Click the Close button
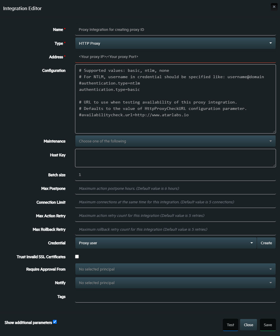Image resolution: width=280 pixels, height=336 pixels. [x=248, y=325]
